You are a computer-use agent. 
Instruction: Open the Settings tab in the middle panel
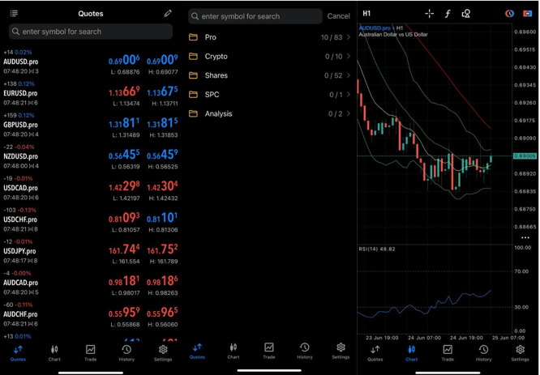click(x=341, y=351)
